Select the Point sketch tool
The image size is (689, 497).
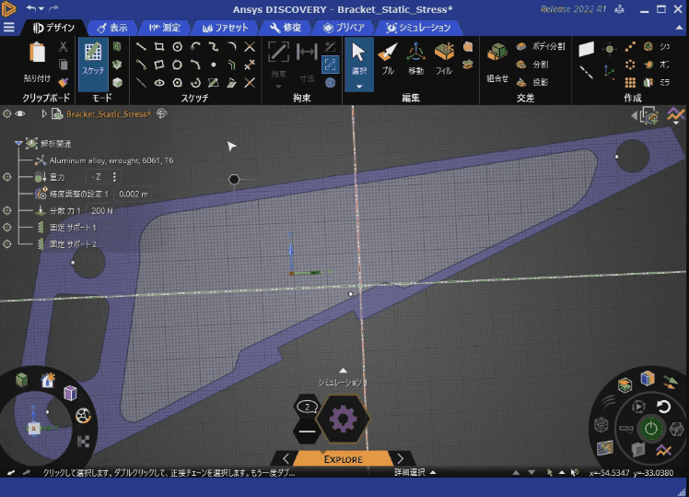point(214,65)
